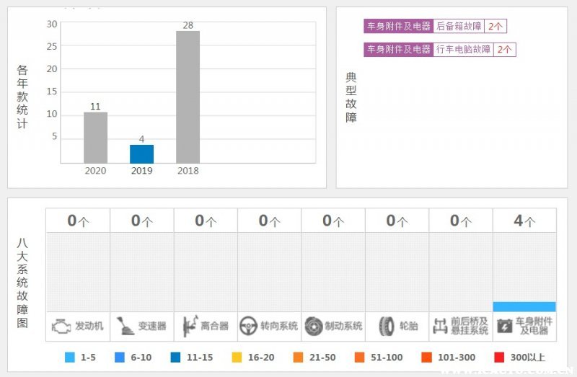Click the engine (发动机) icon

[x=62, y=326]
